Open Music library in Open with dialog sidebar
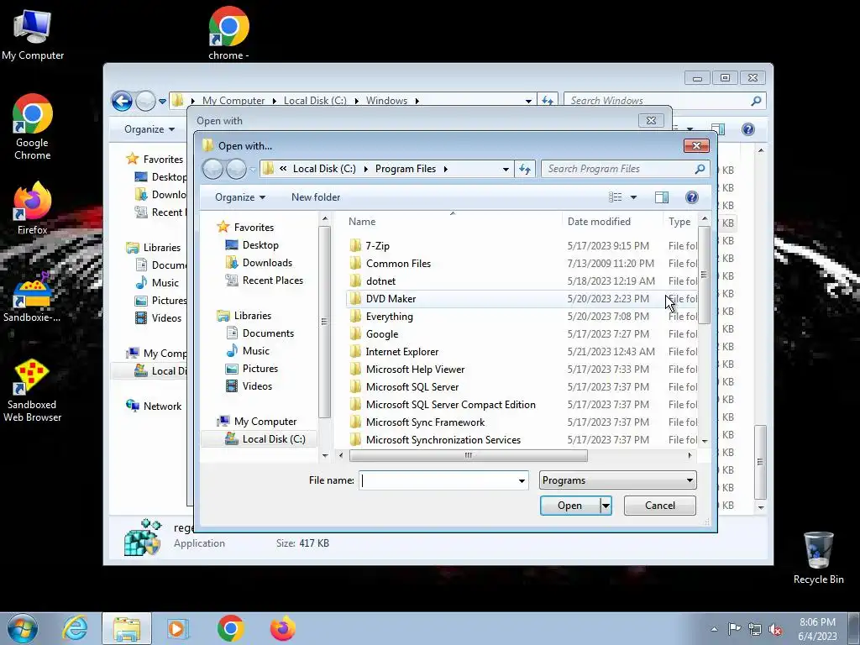Screen dimensions: 860x645 tap(255, 350)
